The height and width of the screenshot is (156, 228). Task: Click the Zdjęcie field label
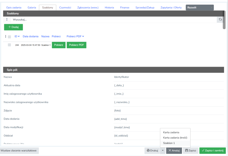pyautogui.click(x=8, y=111)
